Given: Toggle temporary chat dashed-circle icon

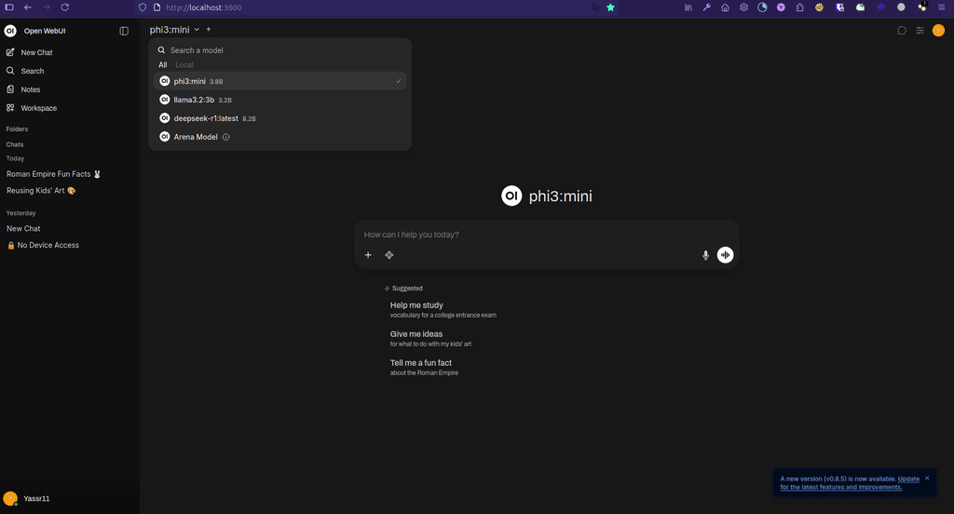Looking at the screenshot, I should pyautogui.click(x=902, y=31).
